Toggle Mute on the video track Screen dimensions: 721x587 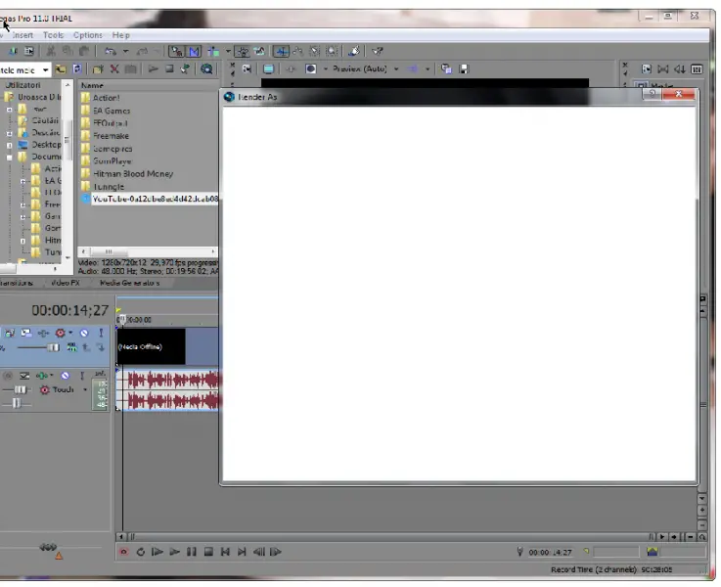coord(84,333)
